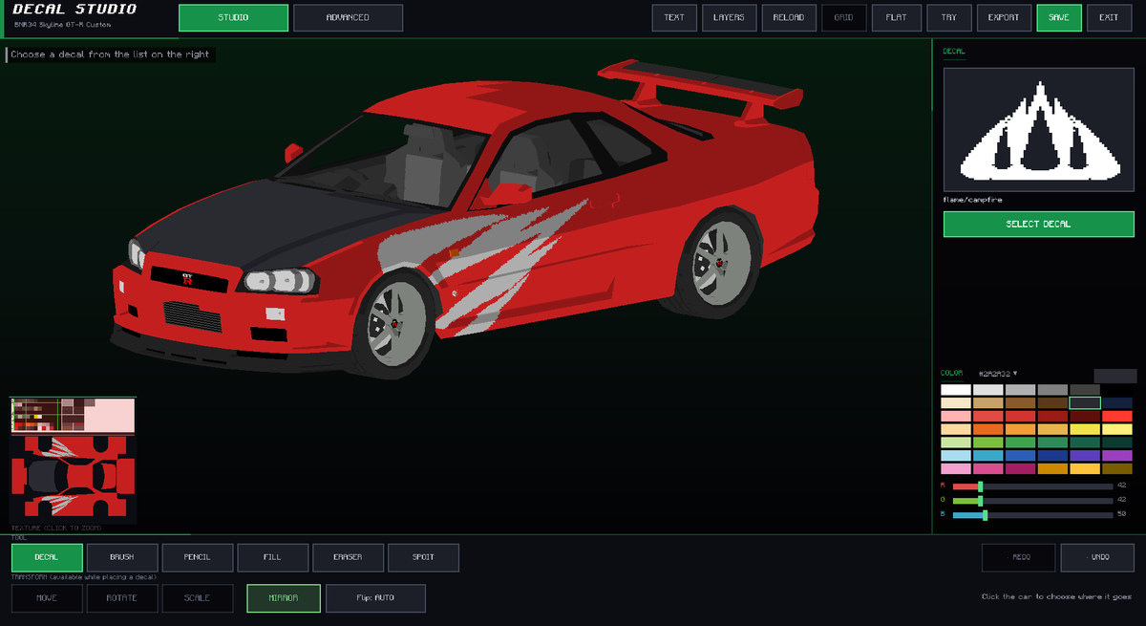This screenshot has width=1146, height=626.
Task: Pick the bright red swatch at row end
Action: click(x=1117, y=417)
